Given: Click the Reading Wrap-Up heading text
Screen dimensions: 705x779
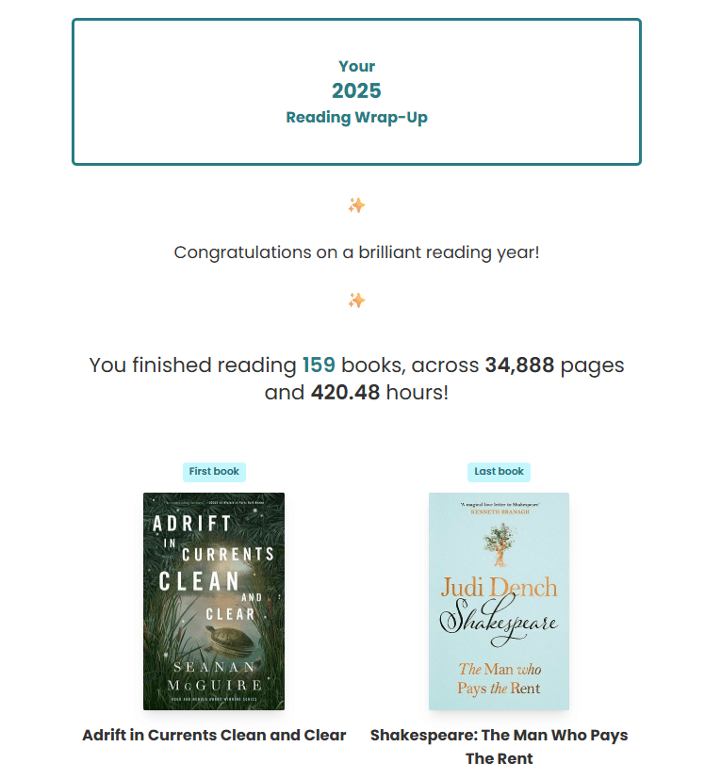Looking at the screenshot, I should tap(356, 118).
